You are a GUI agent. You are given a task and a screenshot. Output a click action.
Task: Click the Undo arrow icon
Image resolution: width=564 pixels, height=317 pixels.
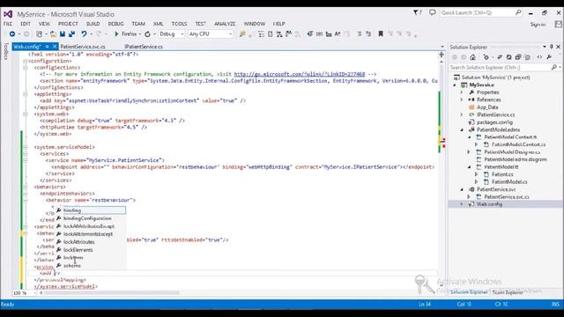point(84,33)
